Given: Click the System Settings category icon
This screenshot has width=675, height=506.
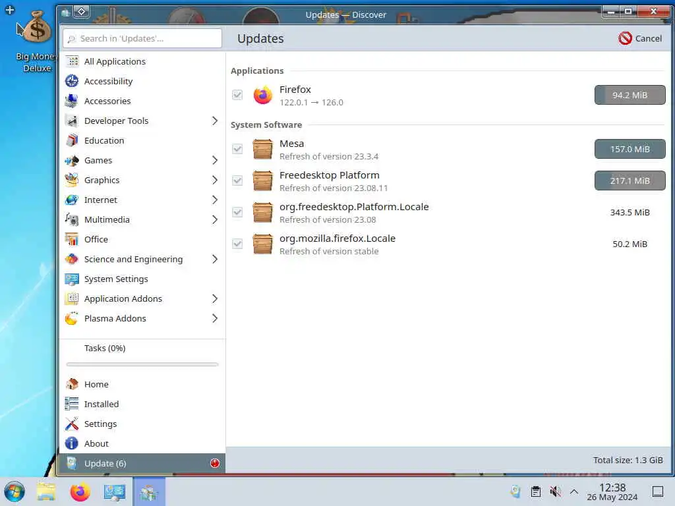Looking at the screenshot, I should tap(72, 279).
